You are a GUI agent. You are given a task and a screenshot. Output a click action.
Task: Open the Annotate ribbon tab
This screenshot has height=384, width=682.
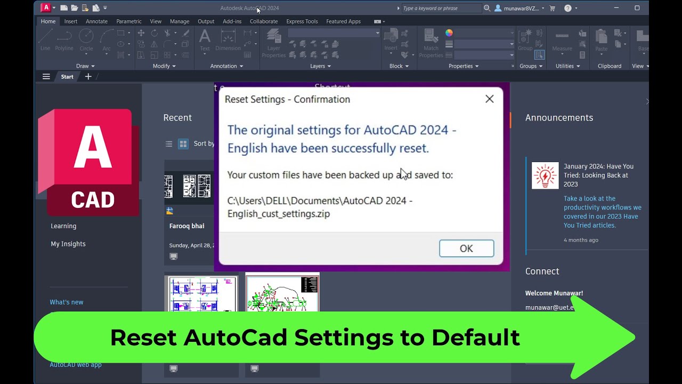click(x=96, y=21)
